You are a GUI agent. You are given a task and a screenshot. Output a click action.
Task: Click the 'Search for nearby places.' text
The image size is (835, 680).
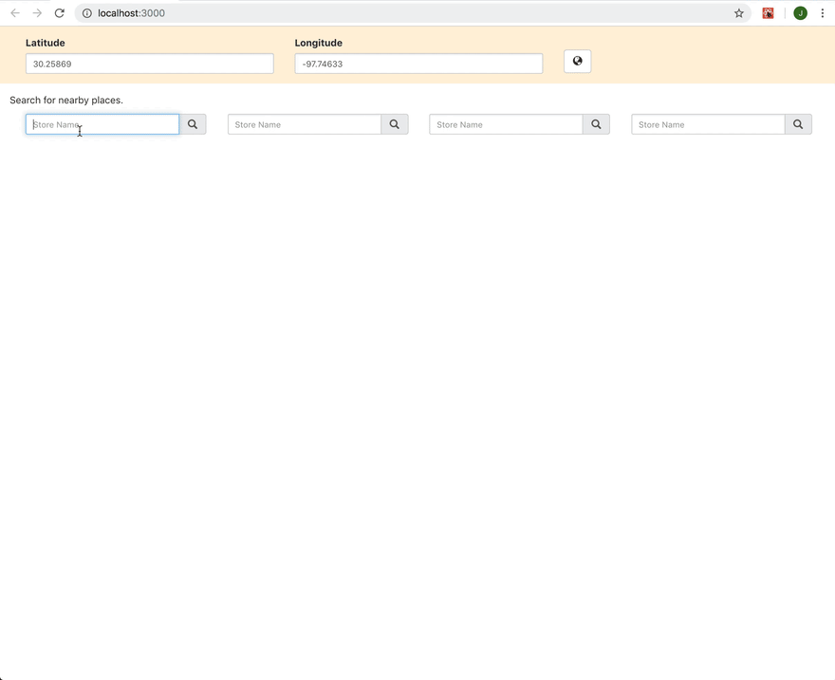(x=66, y=100)
